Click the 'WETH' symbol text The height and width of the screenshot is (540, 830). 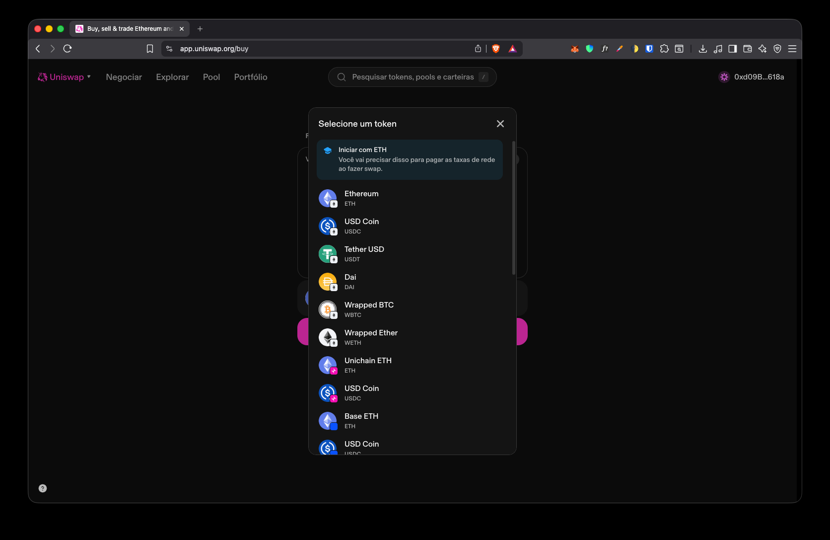click(353, 343)
